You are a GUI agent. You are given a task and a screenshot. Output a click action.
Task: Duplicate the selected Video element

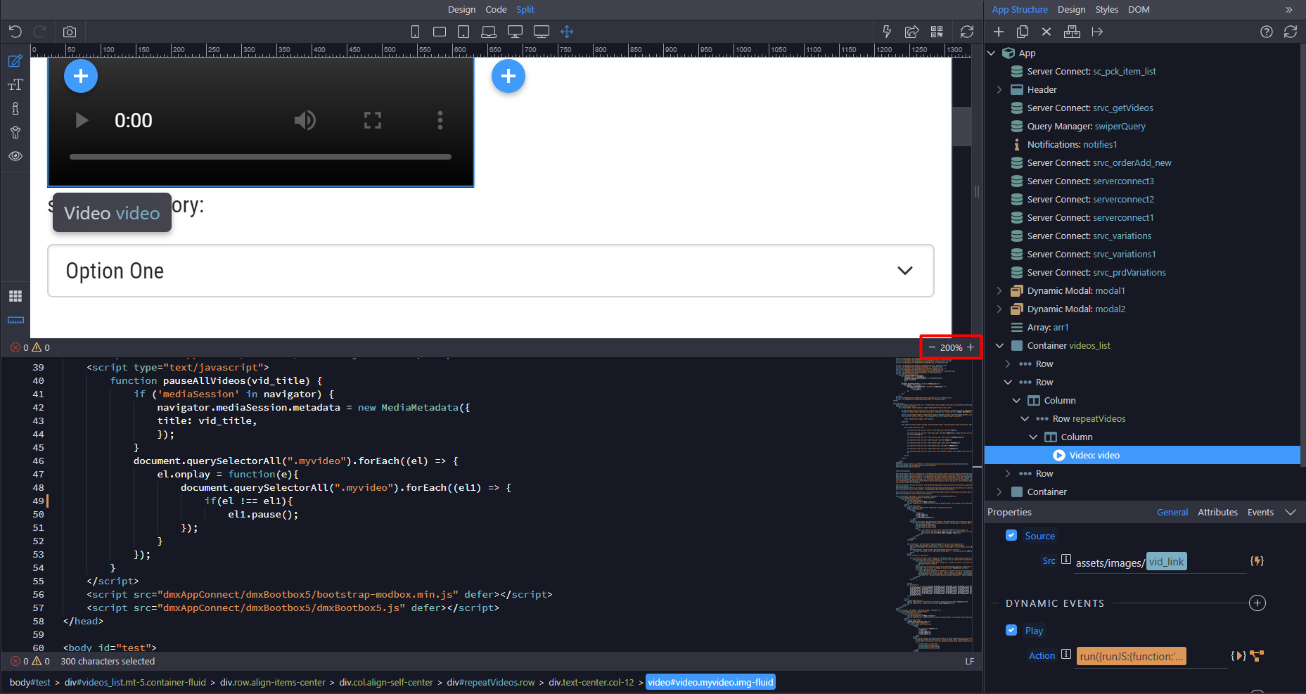[1023, 32]
